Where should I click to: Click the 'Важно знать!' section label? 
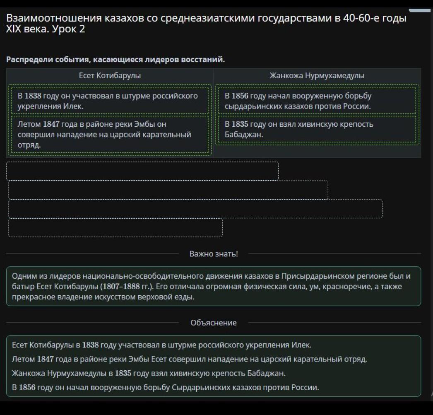point(214,253)
